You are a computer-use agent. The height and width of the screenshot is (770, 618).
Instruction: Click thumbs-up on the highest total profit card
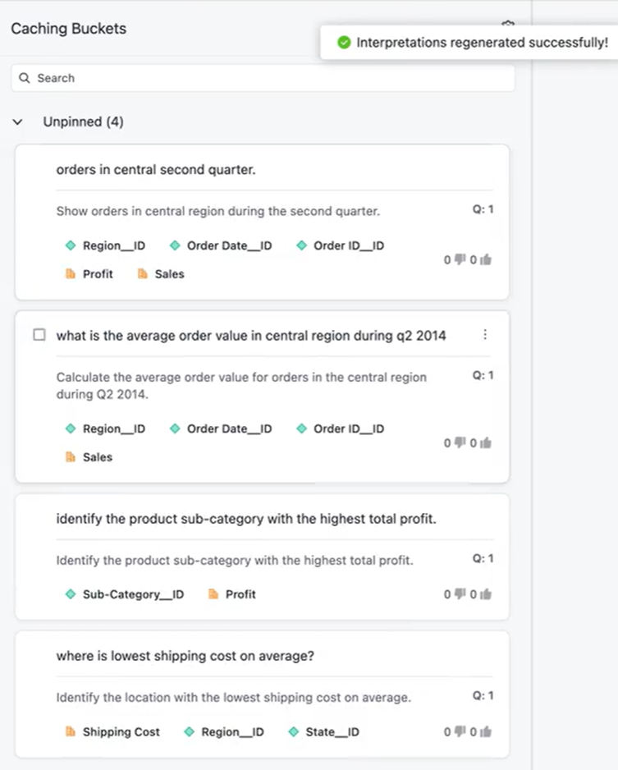pyautogui.click(x=487, y=594)
